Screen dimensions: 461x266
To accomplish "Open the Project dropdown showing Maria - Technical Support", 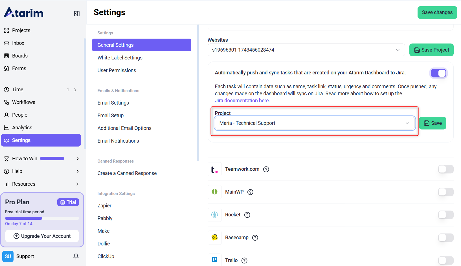I will tap(314, 123).
